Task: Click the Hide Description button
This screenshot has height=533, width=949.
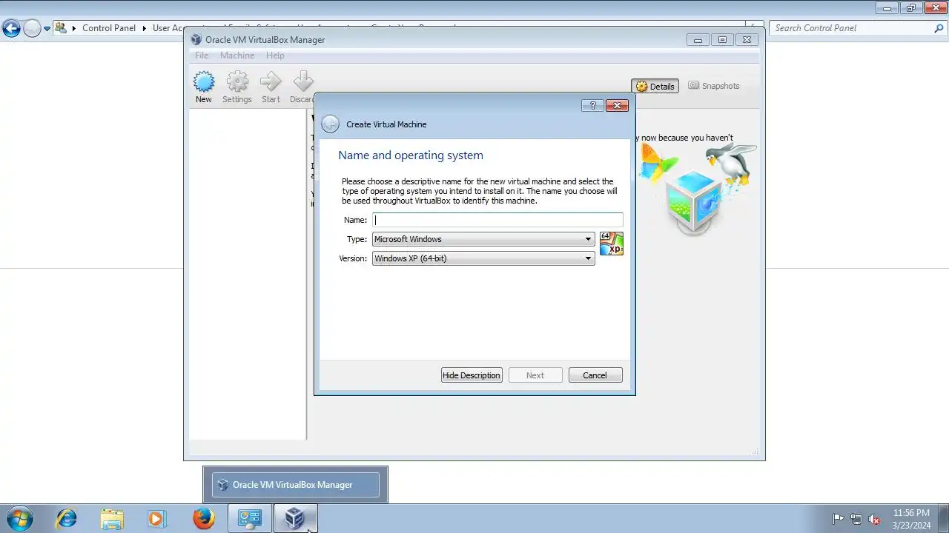Action: [472, 375]
